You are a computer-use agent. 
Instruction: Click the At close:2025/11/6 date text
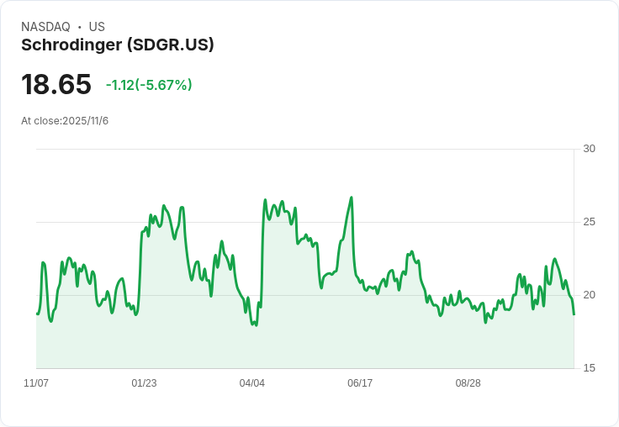pos(65,121)
